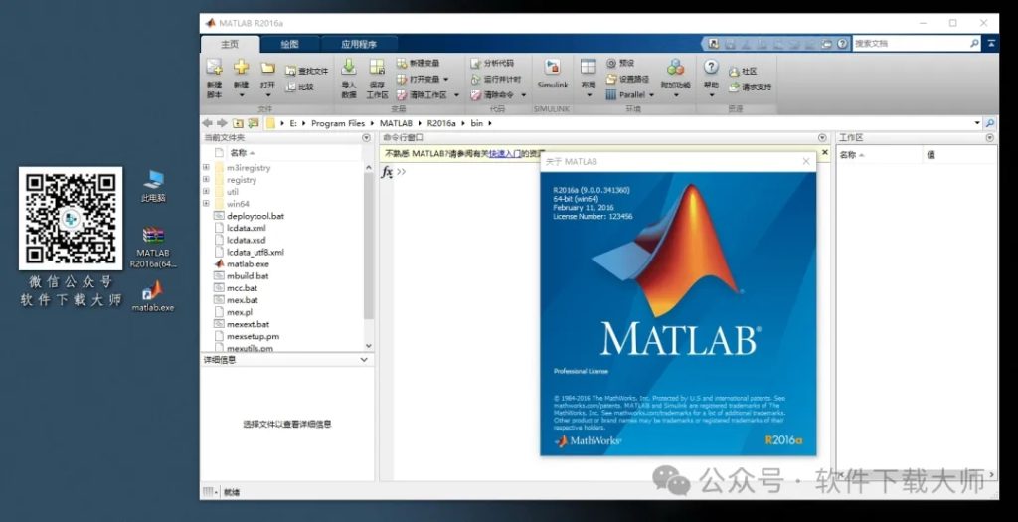Switch to the Apps (应用程序) tab

click(359, 44)
